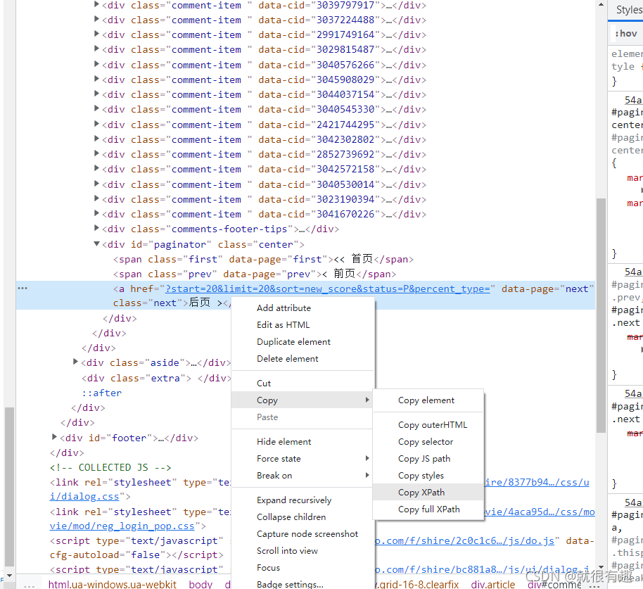Click the body breadcrumb item
Image resolution: width=643 pixels, height=589 pixels.
point(200,584)
